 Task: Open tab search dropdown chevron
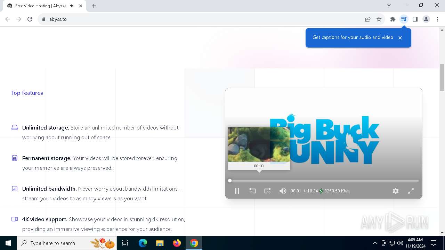tap(389, 5)
